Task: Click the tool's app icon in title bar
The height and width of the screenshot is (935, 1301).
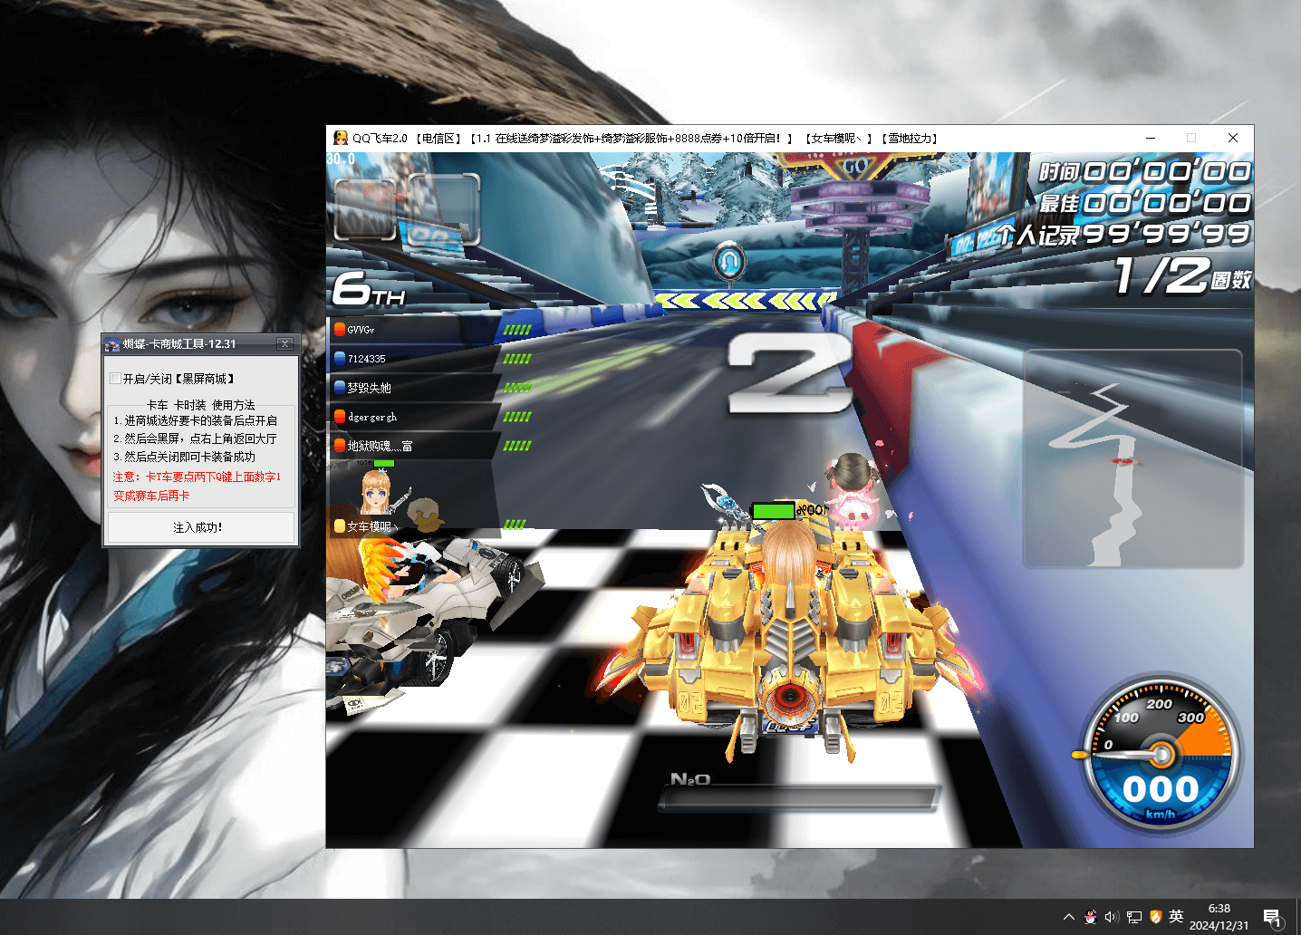Action: coord(112,344)
